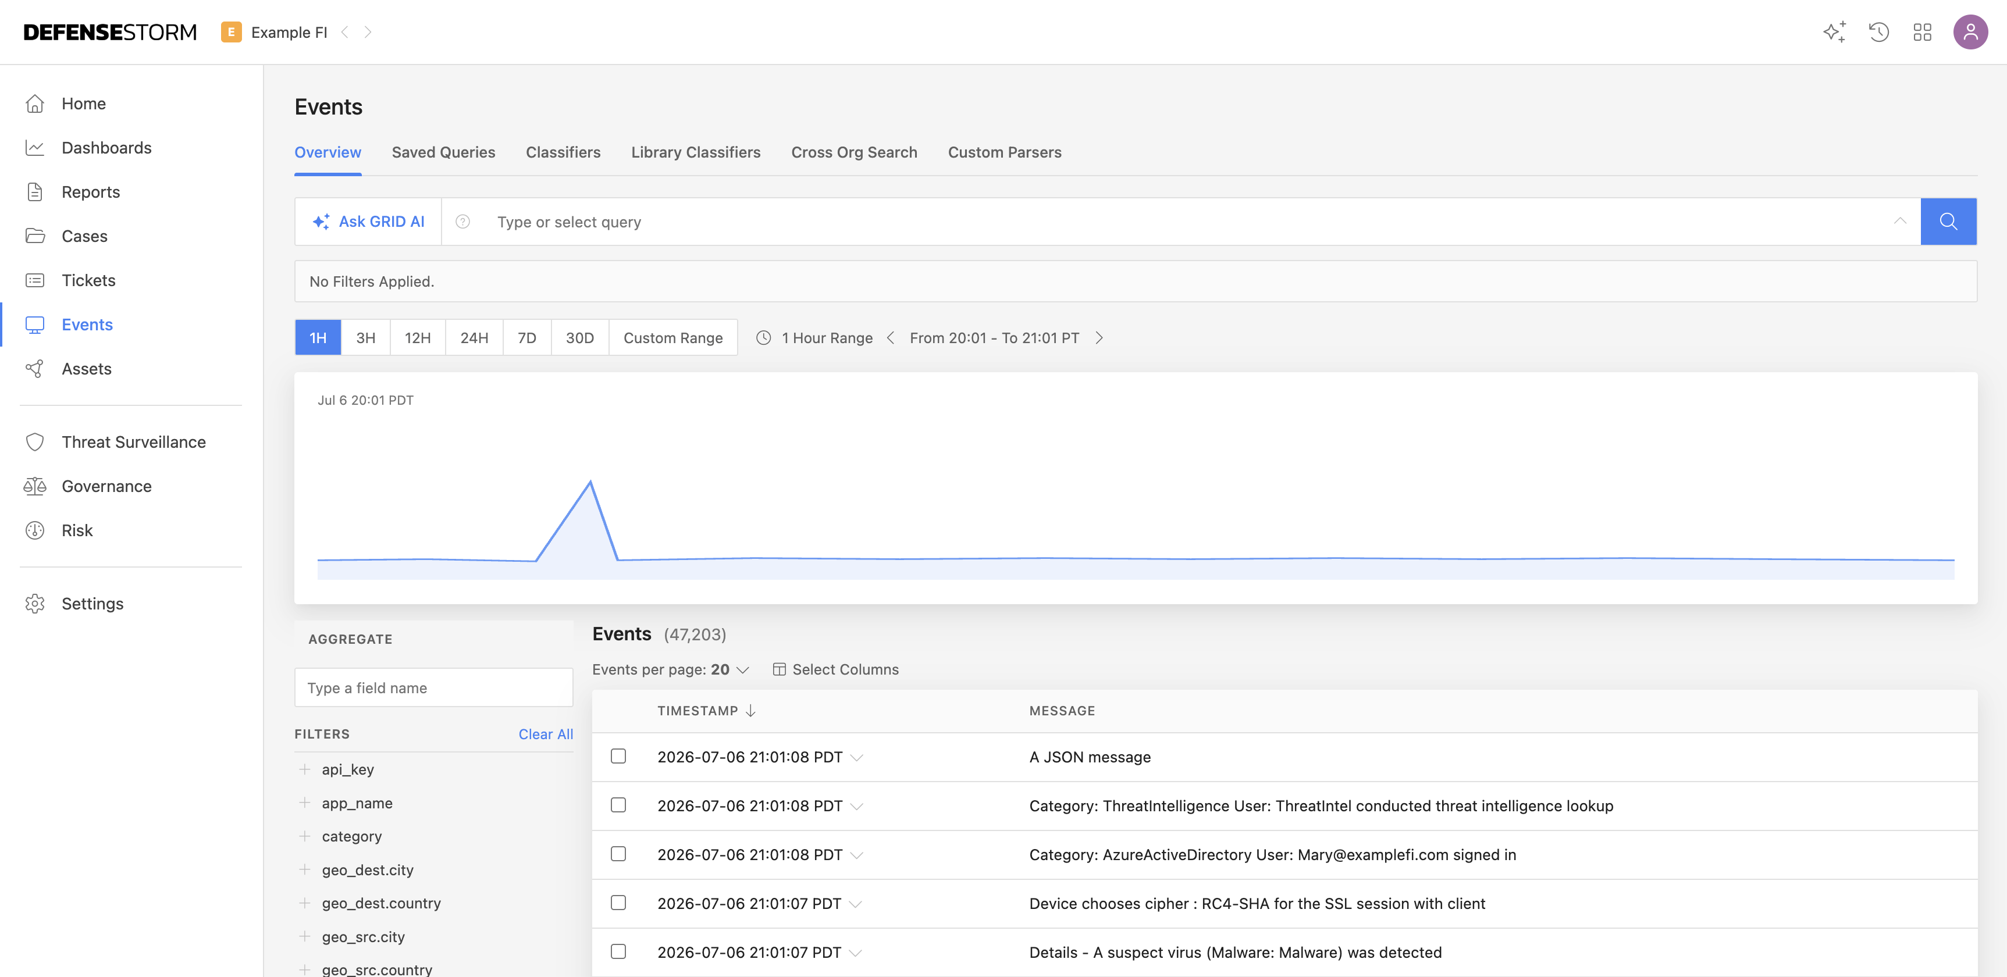Check the AzureActiveDirectory Mary sign-in row
This screenshot has height=977, width=2007.
click(x=618, y=854)
